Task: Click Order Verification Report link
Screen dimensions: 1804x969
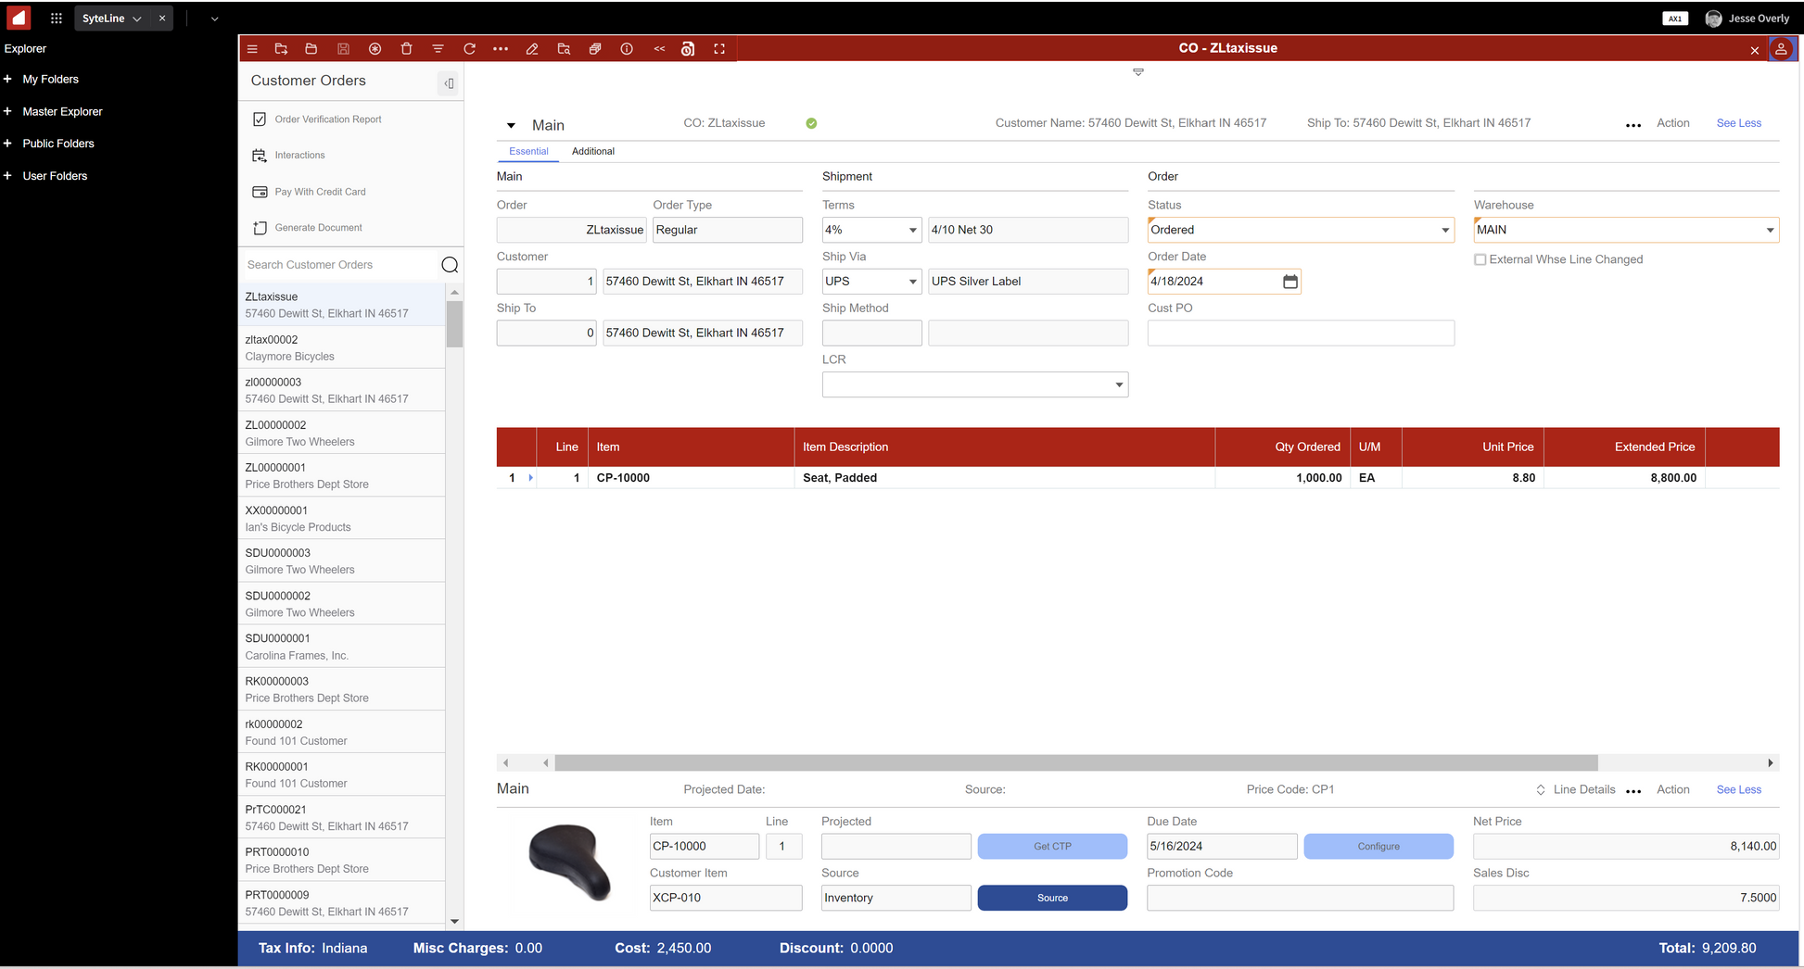Action: (327, 120)
